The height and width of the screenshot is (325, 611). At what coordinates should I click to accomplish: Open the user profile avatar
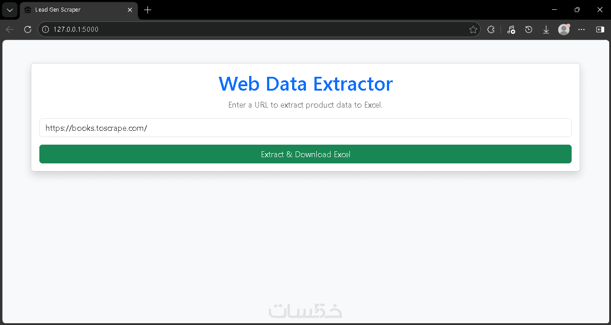pos(564,29)
